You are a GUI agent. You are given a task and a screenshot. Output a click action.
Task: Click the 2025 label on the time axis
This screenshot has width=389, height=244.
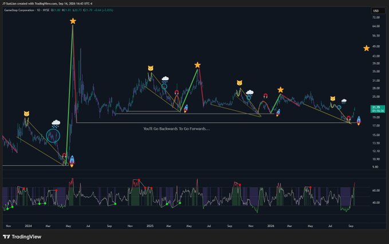tap(150, 226)
